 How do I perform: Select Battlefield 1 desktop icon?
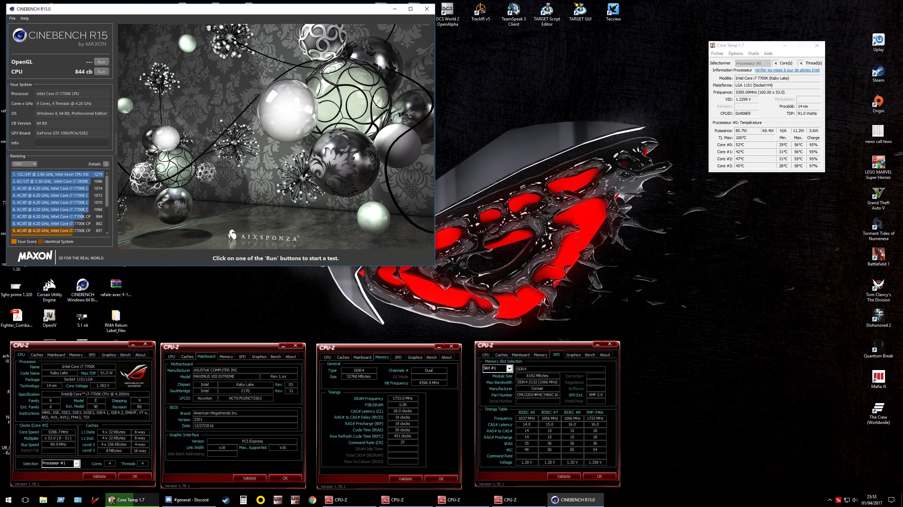pyautogui.click(x=878, y=257)
